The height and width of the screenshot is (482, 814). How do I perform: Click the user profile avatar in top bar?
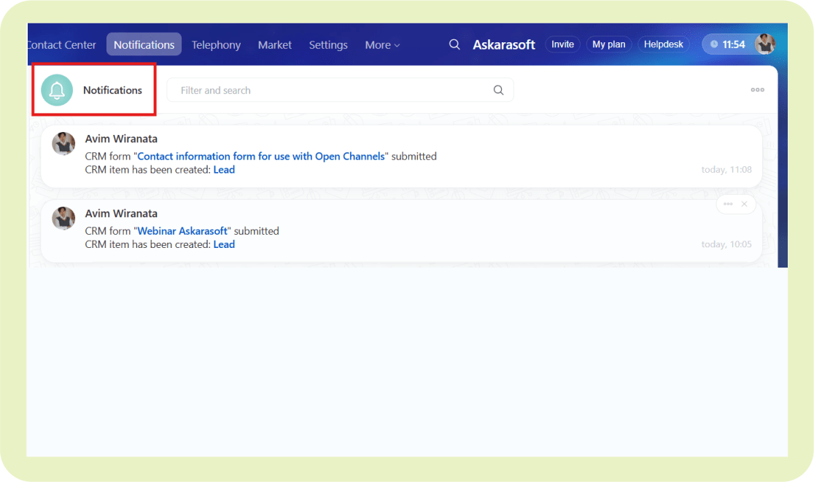click(764, 44)
